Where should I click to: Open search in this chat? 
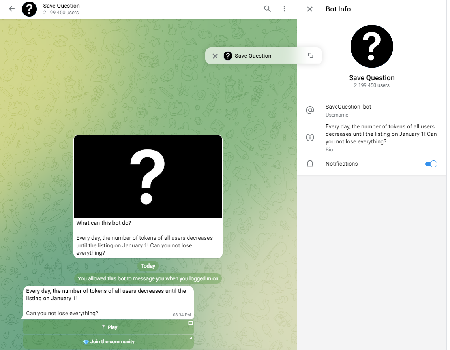coord(267,9)
